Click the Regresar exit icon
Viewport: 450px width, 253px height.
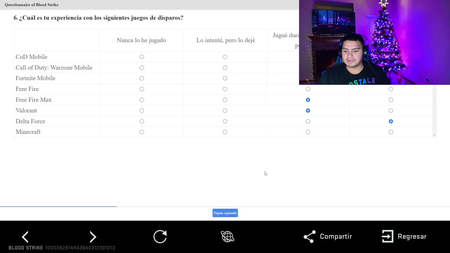click(387, 236)
